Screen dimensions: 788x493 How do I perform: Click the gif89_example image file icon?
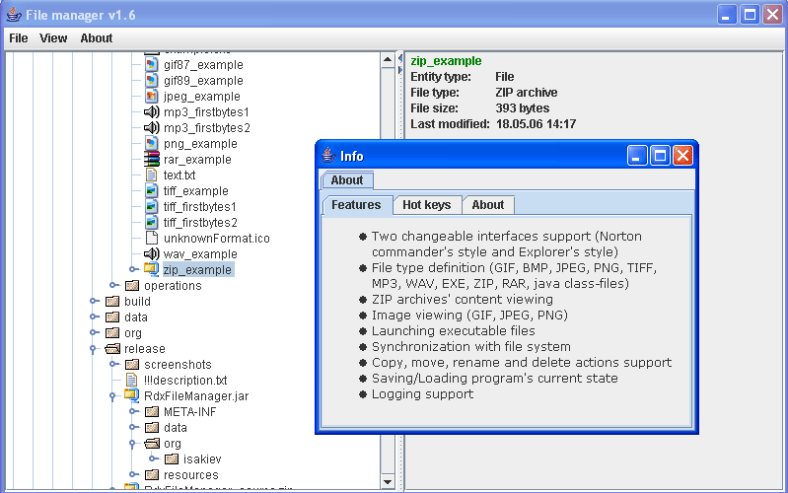click(151, 80)
